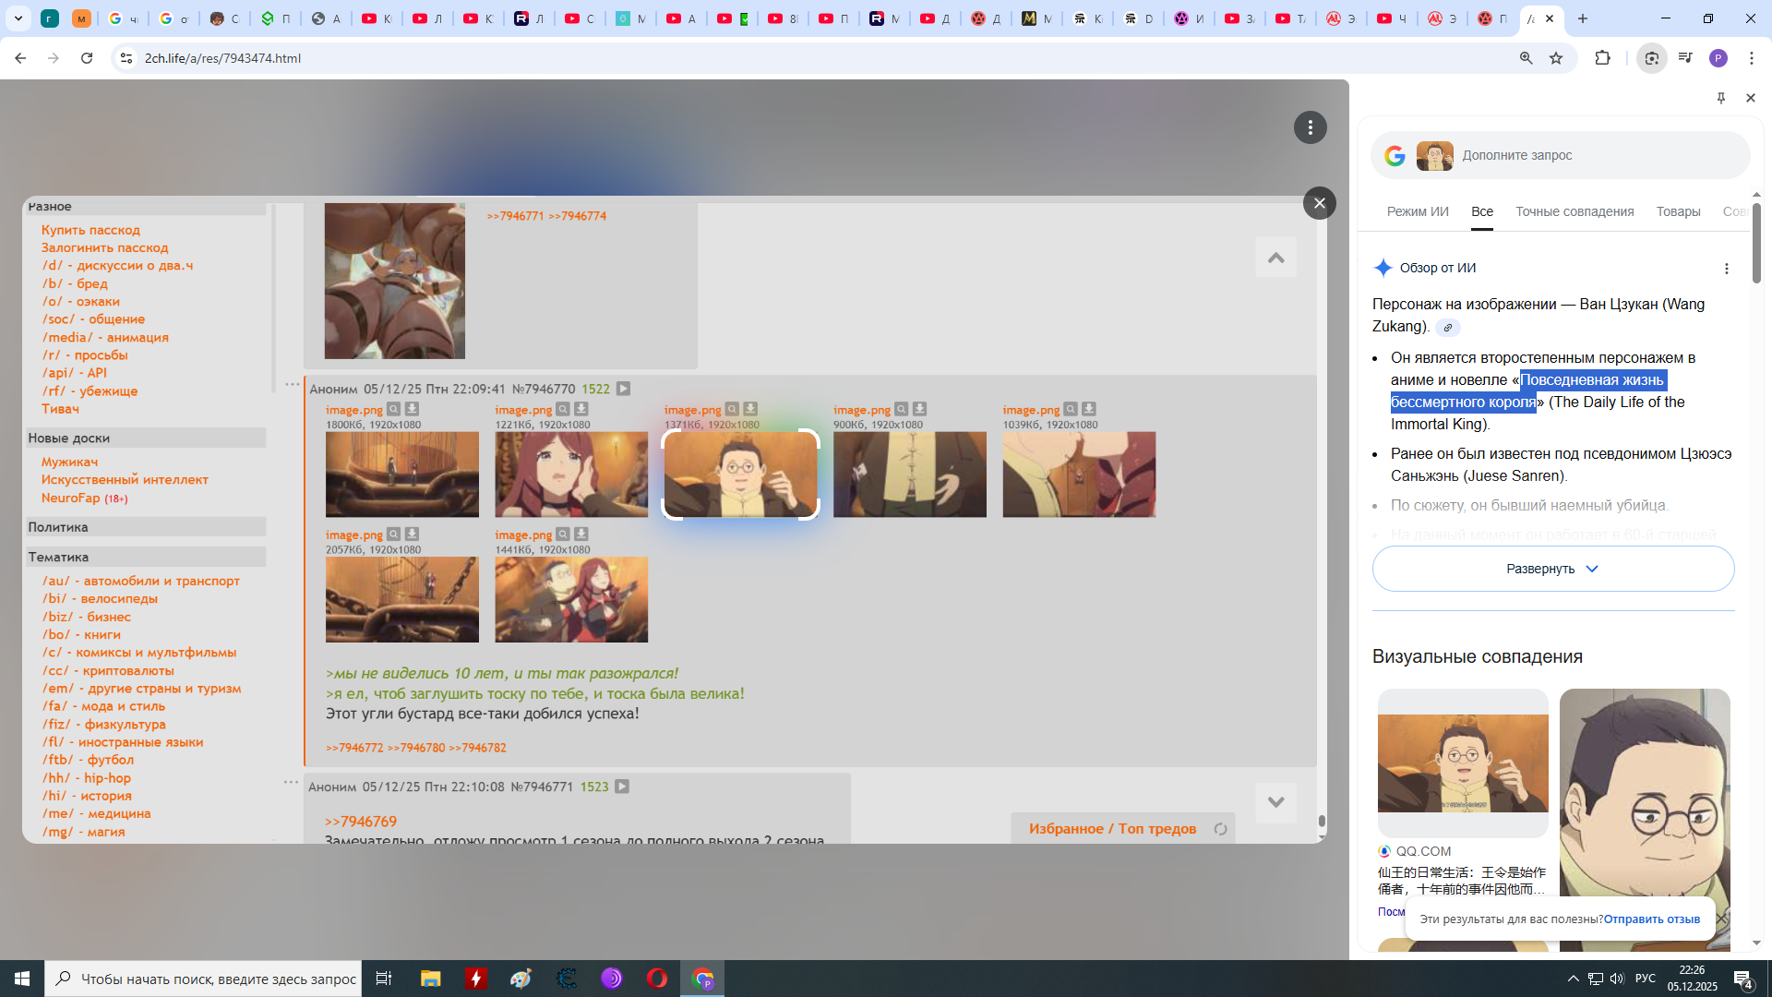The height and width of the screenshot is (997, 1772).
Task: Click the Google Lens icon in the address bar
Action: pyautogui.click(x=1651, y=58)
